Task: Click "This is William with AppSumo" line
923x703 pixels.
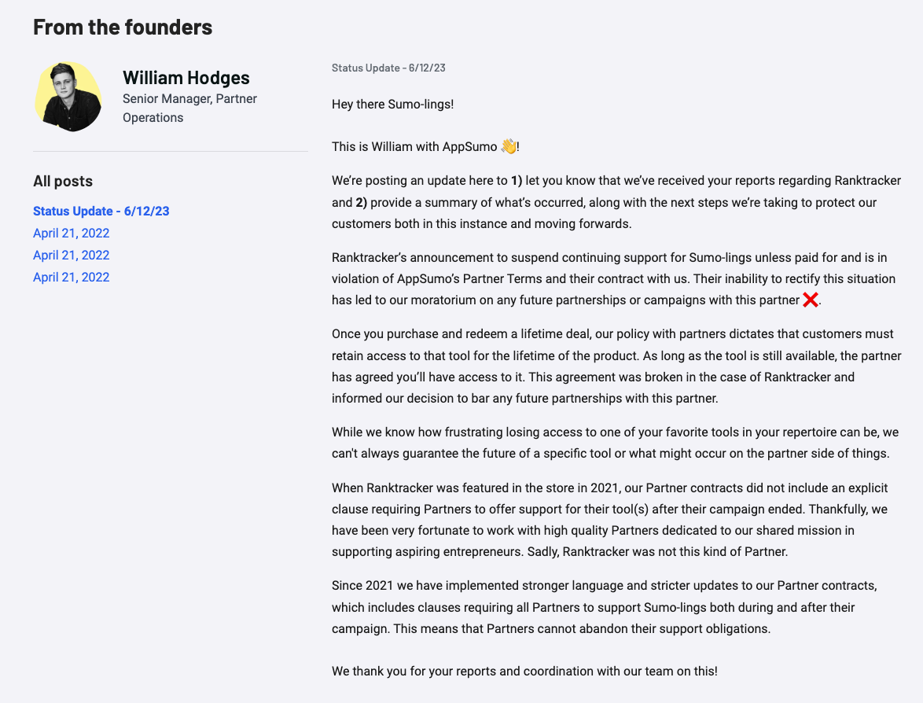Action: pyautogui.click(x=414, y=146)
